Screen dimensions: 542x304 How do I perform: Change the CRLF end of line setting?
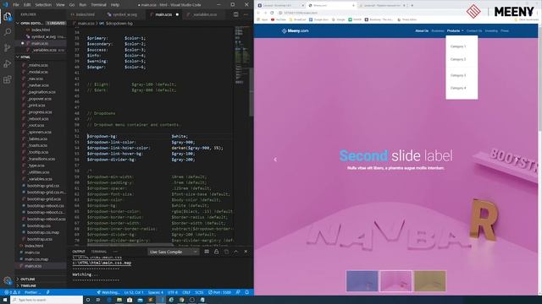[x=186, y=292]
